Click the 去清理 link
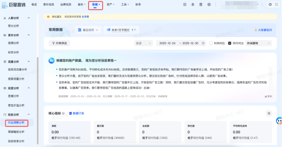 85,17
